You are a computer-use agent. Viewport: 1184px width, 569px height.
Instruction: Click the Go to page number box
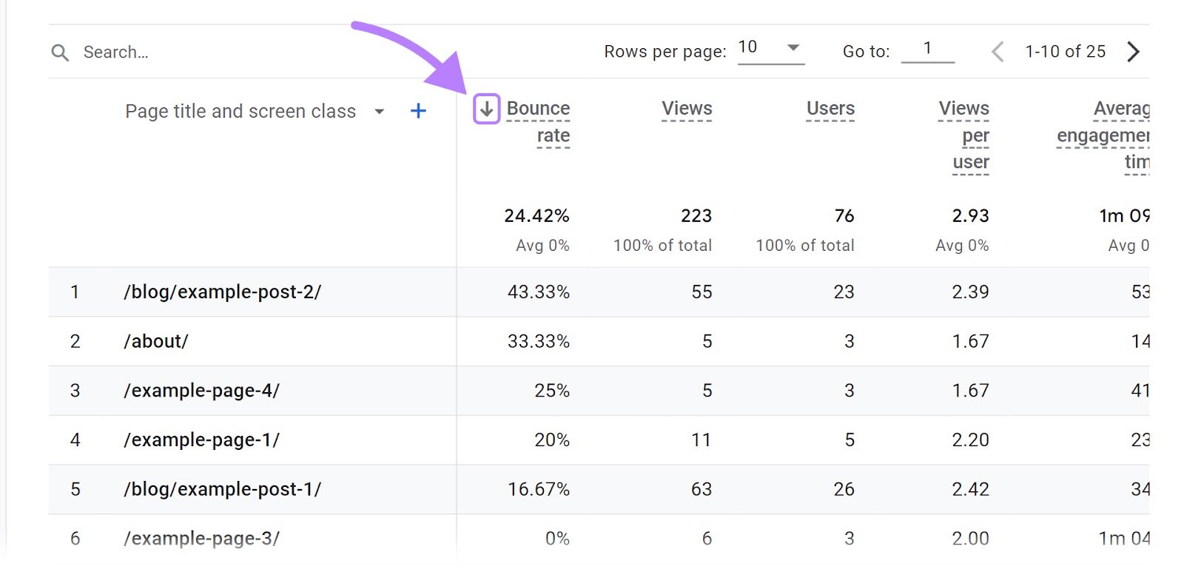[928, 47]
